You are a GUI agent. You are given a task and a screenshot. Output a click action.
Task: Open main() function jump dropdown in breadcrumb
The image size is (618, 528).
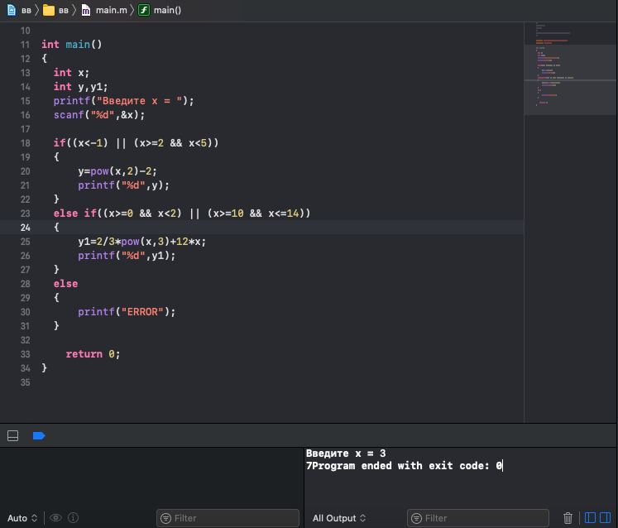[x=167, y=10]
